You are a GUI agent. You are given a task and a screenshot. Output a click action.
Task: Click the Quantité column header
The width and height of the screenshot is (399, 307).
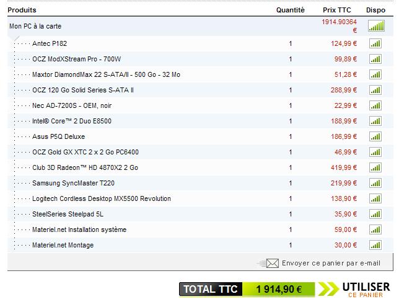tap(291, 10)
